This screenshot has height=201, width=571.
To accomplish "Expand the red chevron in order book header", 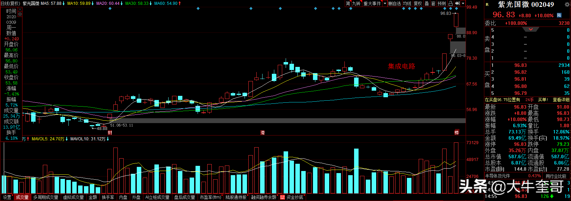I will [x=531, y=29].
